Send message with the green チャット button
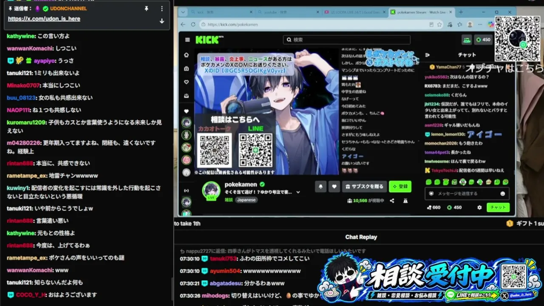544x306 pixels. (498, 207)
